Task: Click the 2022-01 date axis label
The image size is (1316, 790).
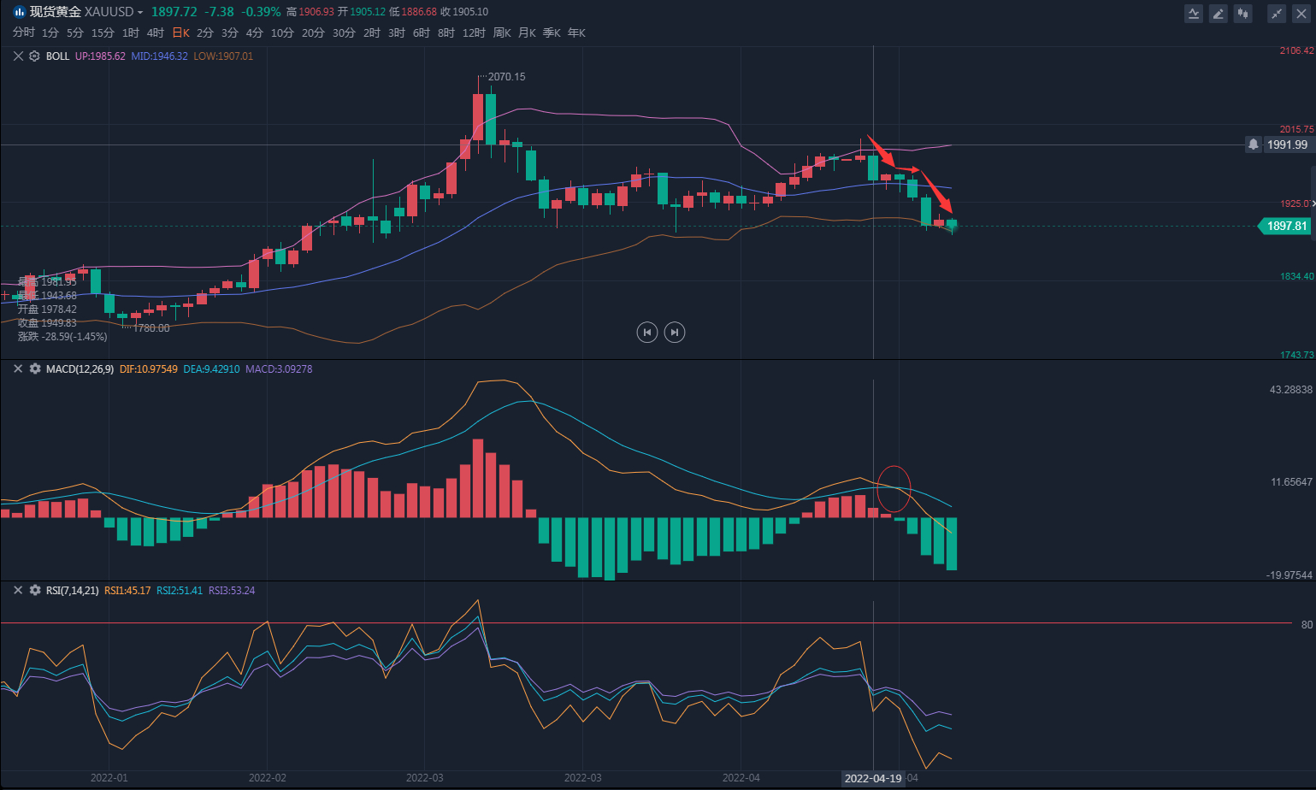Action: (x=109, y=778)
